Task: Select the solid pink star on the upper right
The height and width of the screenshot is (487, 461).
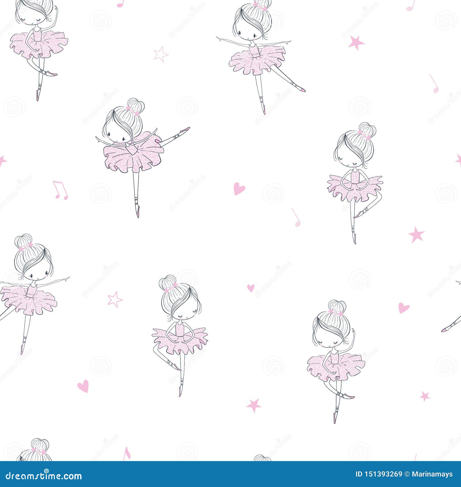Action: pos(356,42)
